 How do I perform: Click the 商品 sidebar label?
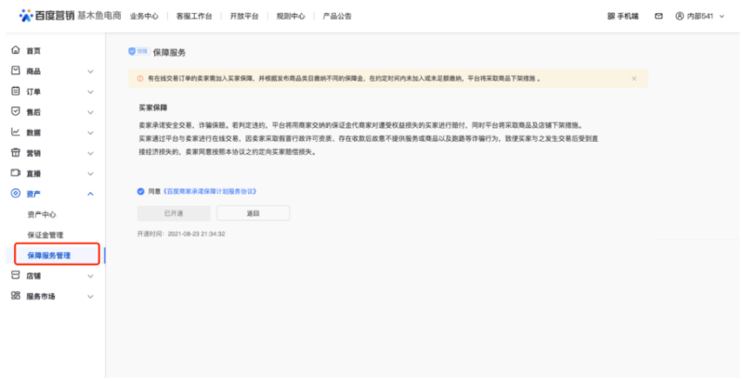[x=33, y=71]
